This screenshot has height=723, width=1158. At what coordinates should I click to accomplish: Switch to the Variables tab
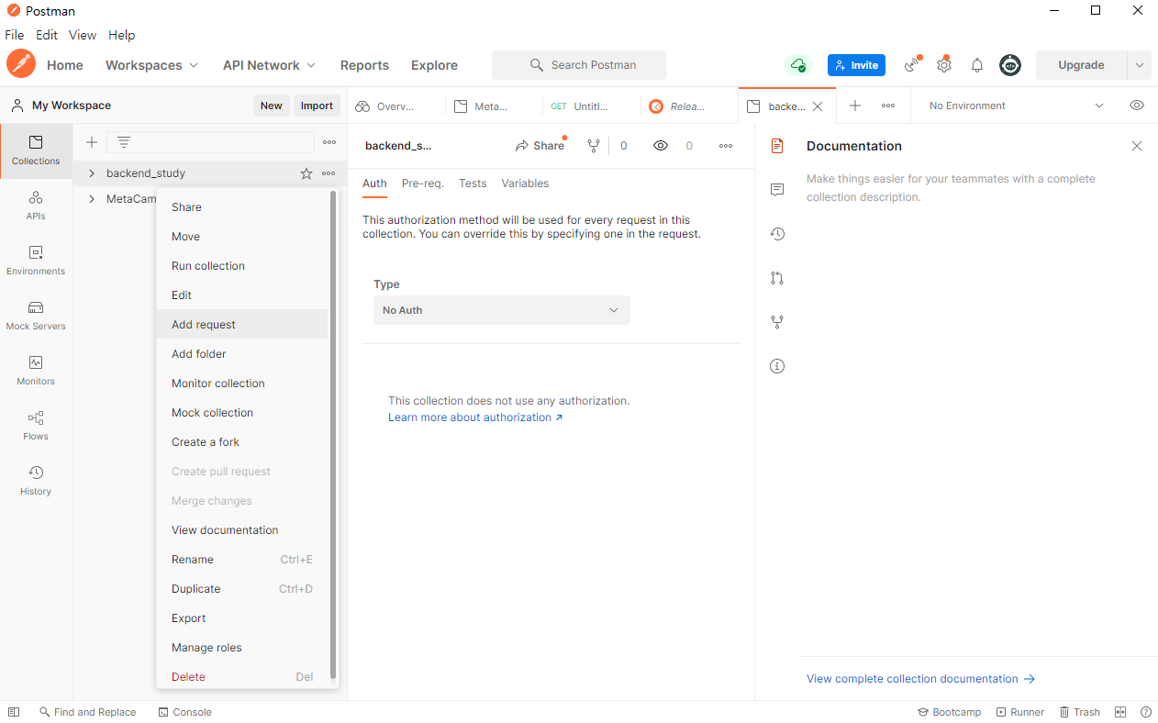[525, 184]
